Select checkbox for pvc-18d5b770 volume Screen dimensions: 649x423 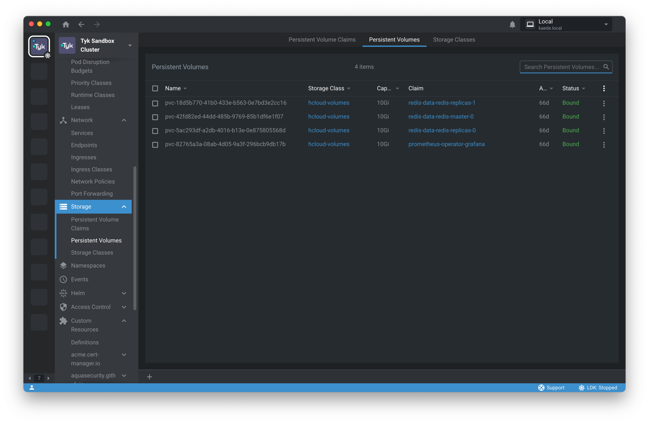point(155,103)
